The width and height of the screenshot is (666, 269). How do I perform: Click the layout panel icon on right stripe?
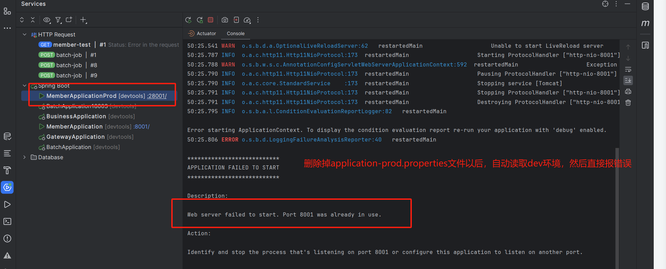(645, 45)
